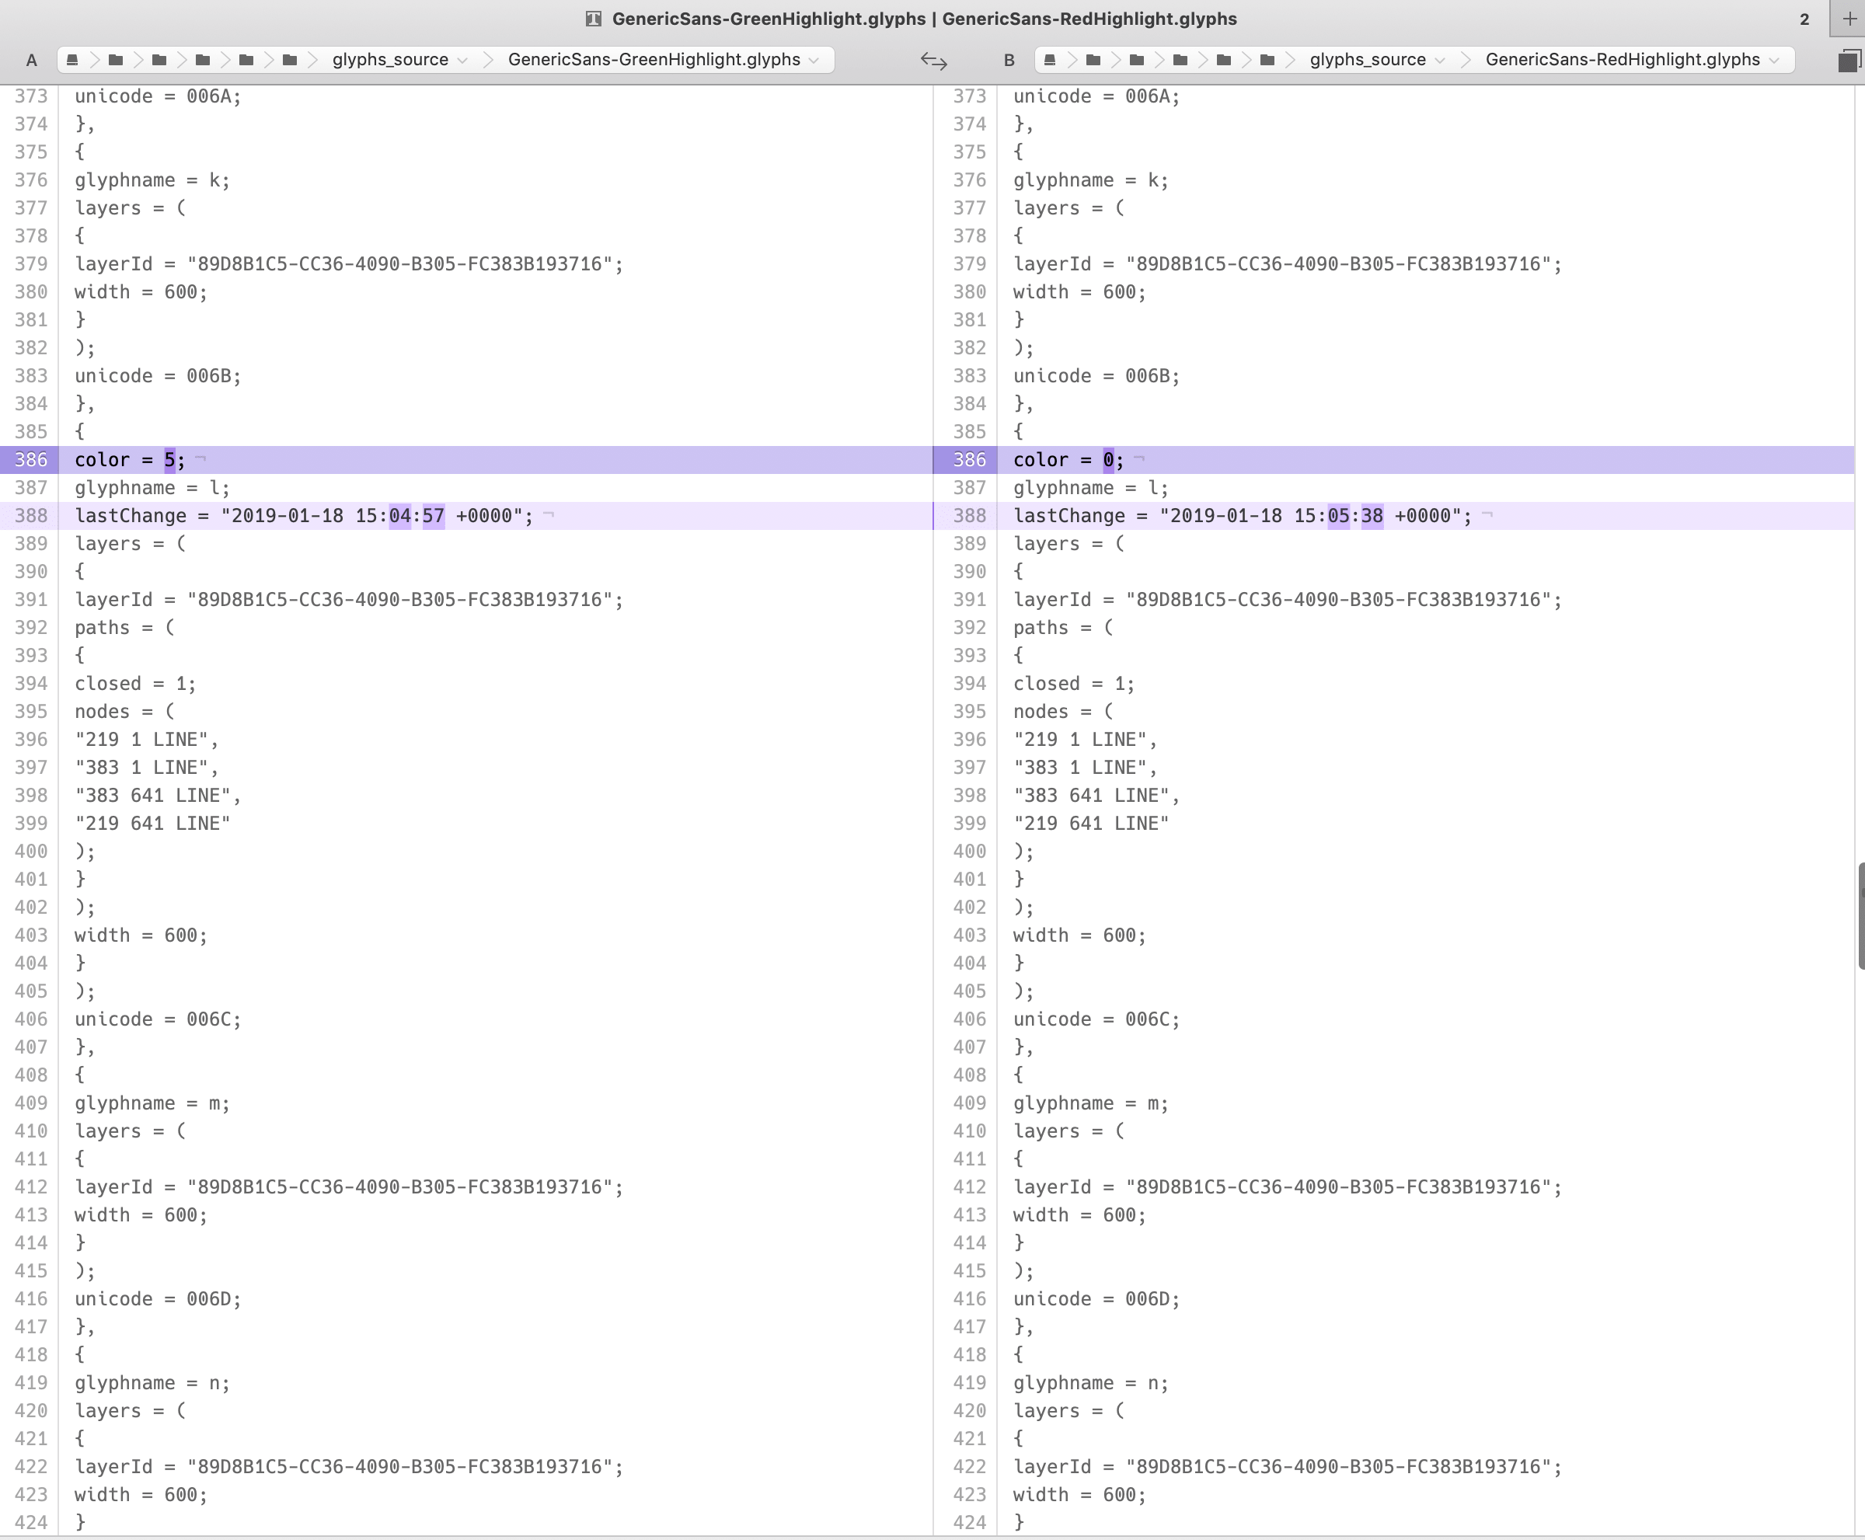Click the pane label A

pos(31,59)
